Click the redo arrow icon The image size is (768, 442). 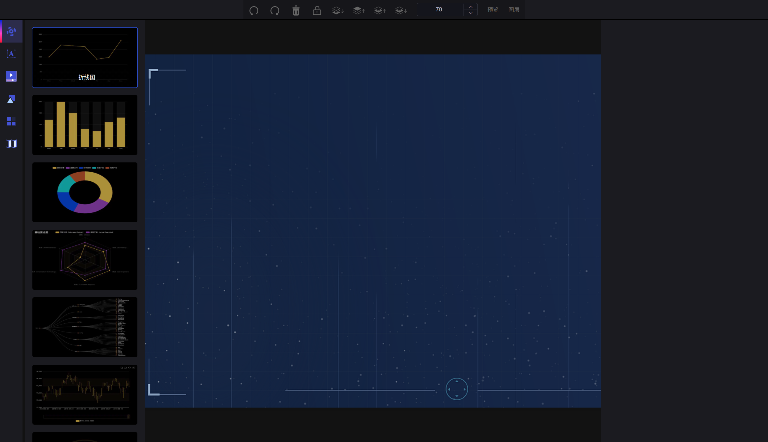[x=275, y=10]
